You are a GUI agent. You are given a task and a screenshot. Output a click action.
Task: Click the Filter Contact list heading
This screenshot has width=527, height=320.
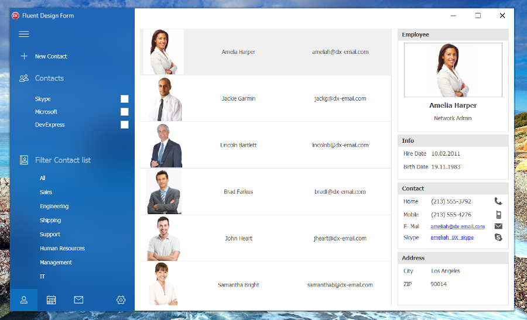[63, 160]
